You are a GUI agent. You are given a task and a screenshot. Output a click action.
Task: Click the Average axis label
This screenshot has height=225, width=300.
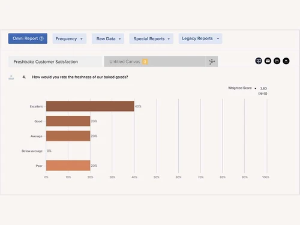(37, 136)
